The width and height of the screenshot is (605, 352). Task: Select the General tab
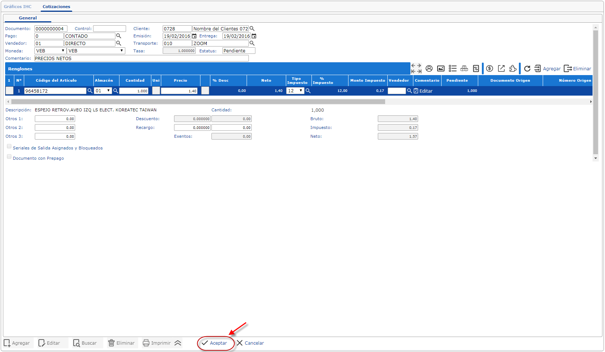[x=28, y=18]
